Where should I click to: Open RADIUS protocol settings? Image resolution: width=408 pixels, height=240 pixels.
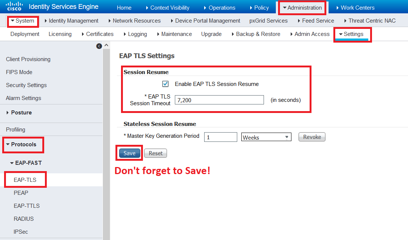(23, 219)
